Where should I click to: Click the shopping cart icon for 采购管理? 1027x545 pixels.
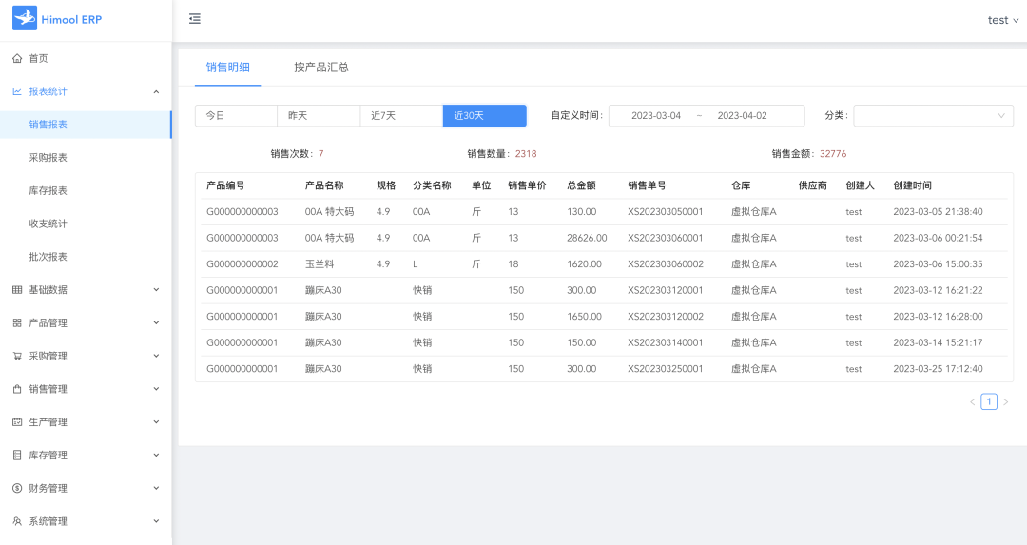[x=17, y=356]
